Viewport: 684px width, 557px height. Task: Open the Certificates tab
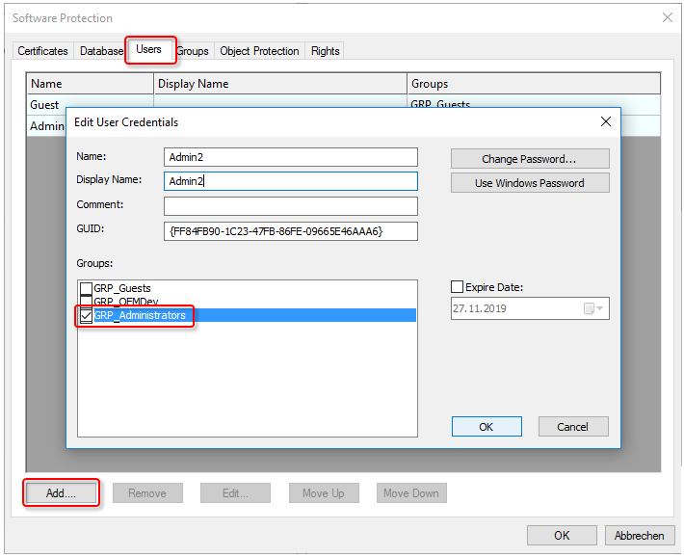42,51
